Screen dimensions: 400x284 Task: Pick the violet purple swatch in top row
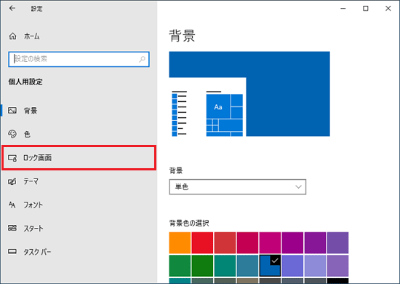315,242
